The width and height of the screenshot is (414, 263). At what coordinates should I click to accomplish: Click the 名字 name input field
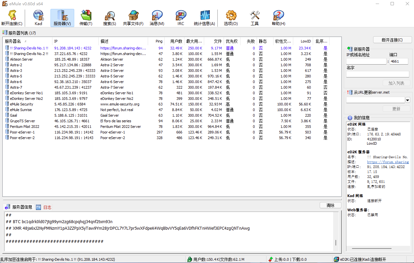coord(378,74)
